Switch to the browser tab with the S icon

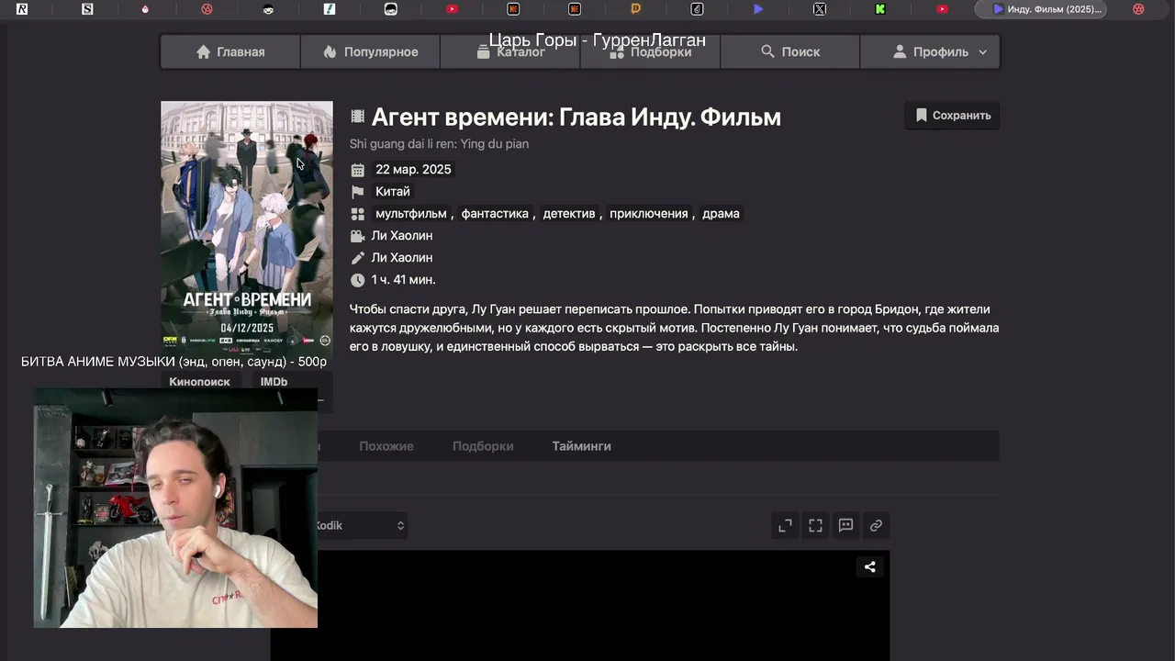(x=87, y=9)
